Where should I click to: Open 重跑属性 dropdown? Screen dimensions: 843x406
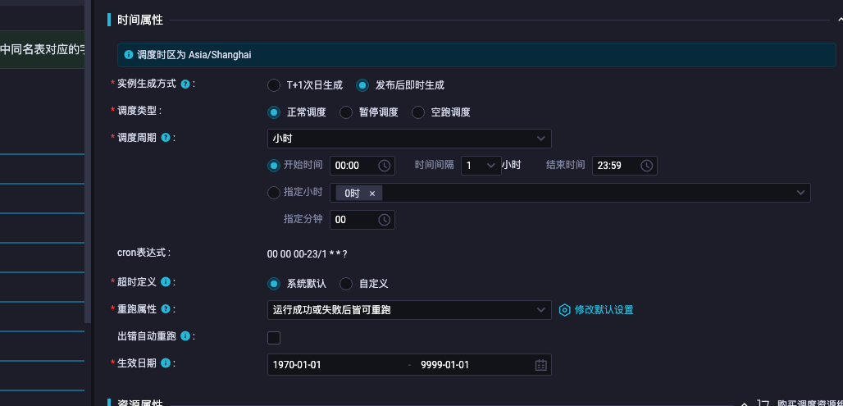coord(409,310)
